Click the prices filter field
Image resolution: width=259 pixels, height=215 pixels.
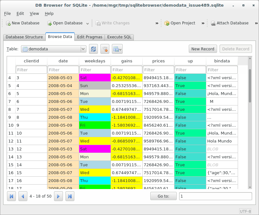pyautogui.click(x=158, y=70)
